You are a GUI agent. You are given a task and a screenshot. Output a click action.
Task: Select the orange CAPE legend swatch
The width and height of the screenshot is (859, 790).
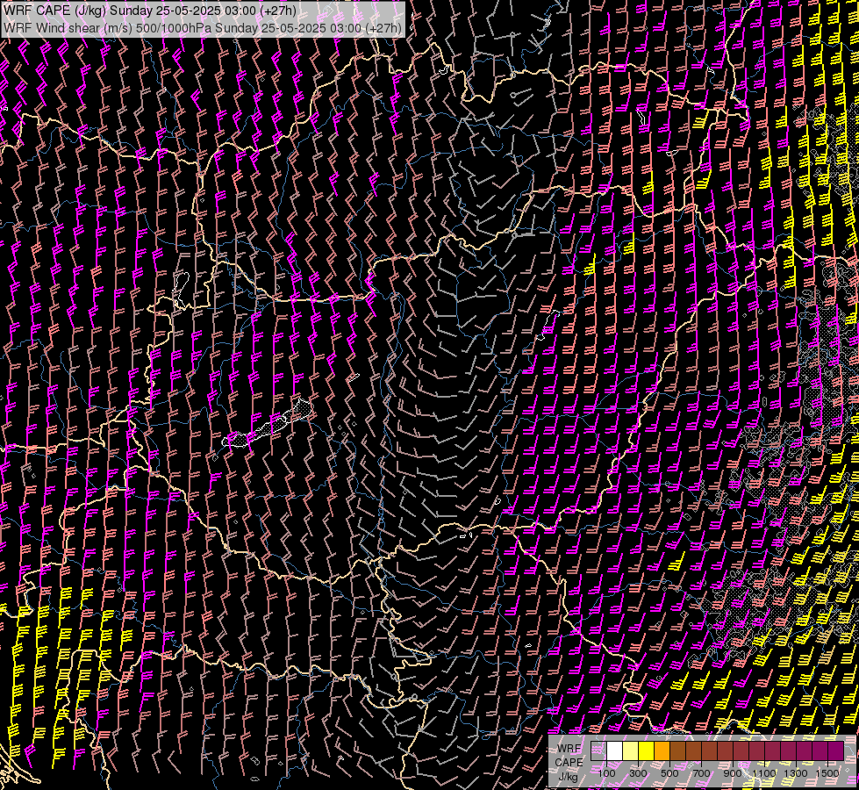[x=662, y=750]
